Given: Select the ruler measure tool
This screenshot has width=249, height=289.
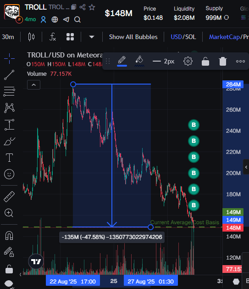Looking at the screenshot, I should [x=9, y=197].
